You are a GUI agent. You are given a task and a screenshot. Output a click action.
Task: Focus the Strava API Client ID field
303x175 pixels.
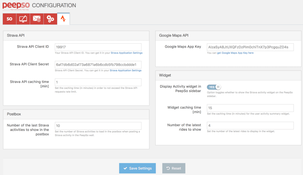(98, 47)
